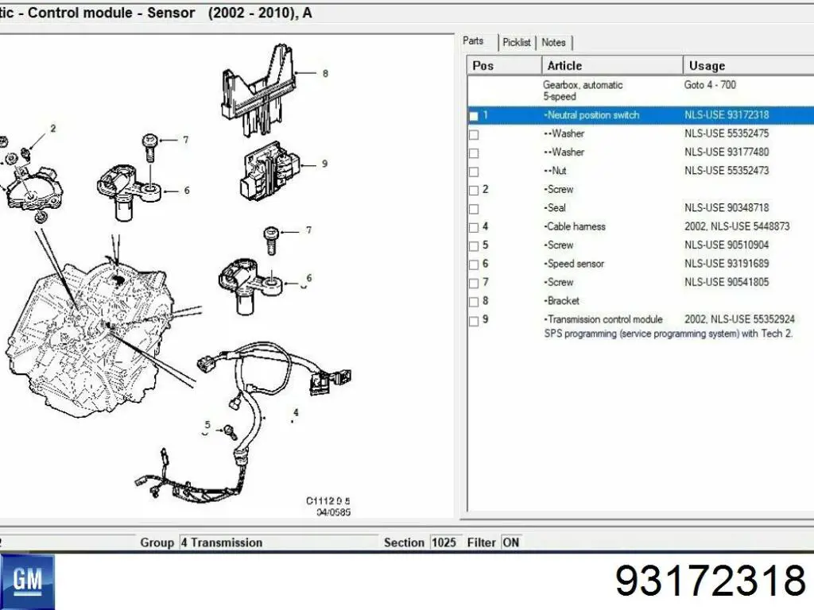Click the GM logo

coord(27,582)
